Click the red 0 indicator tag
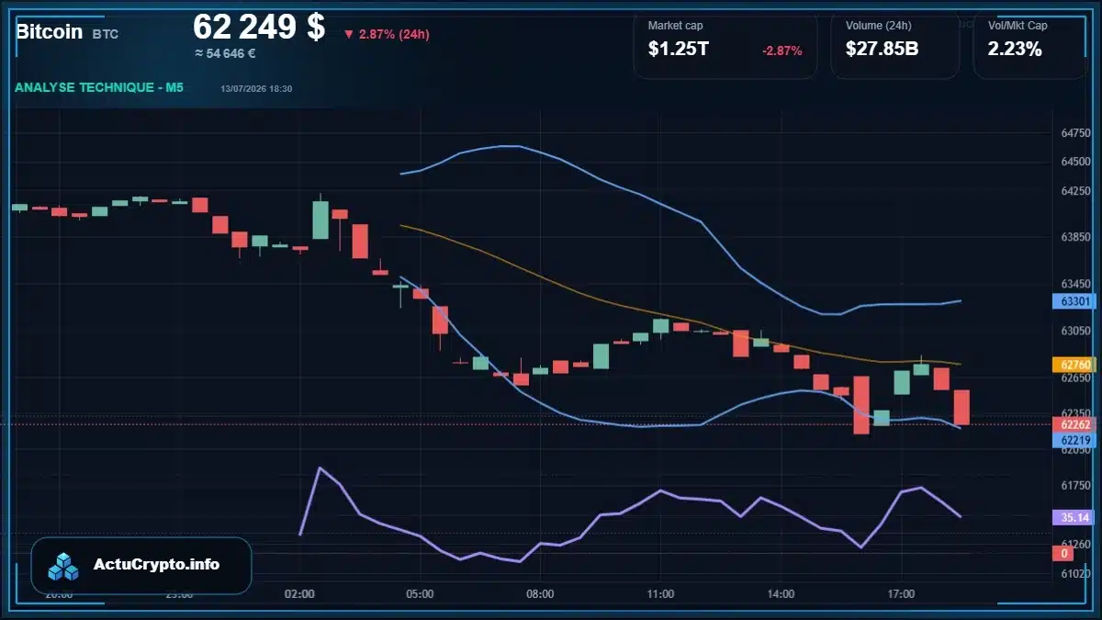 (1064, 553)
